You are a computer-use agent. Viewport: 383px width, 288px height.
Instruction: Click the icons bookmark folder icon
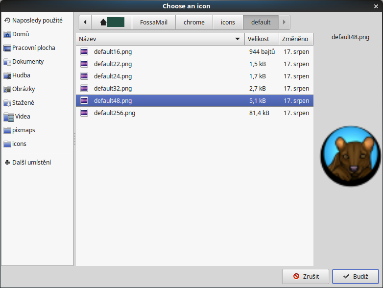[x=7, y=144]
